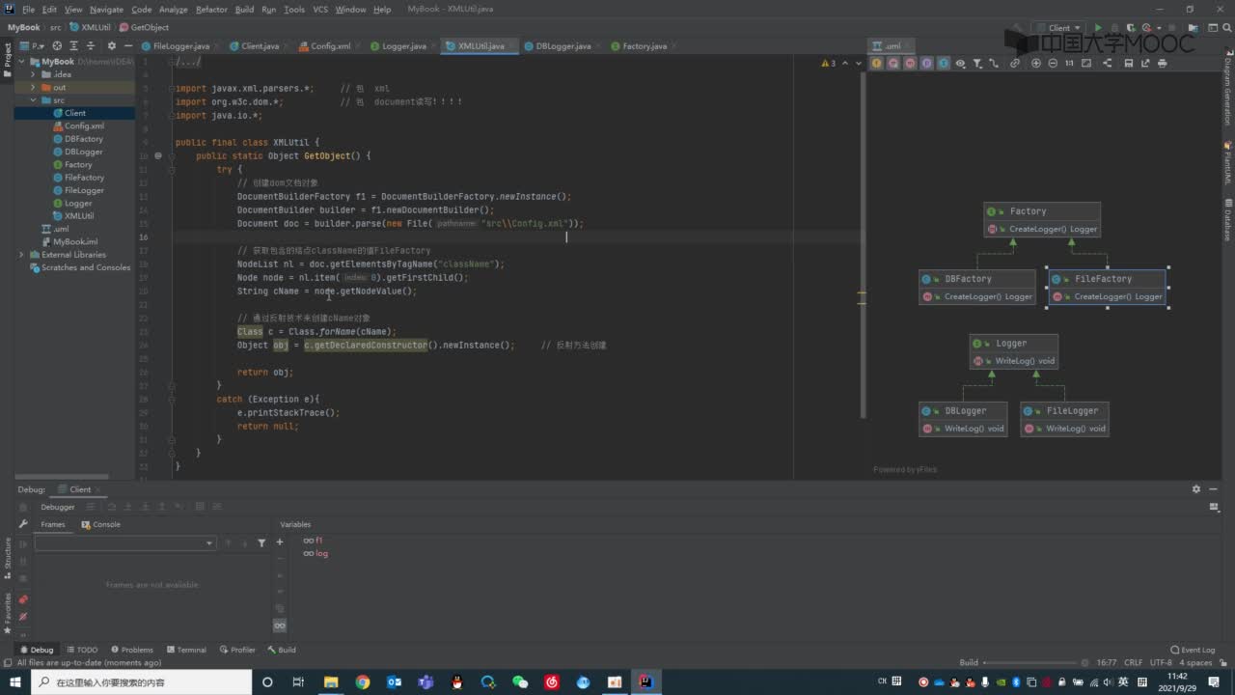Toggle Constructors visibility in UML diagram toolbar
Image resolution: width=1235 pixels, height=695 pixels.
tap(892, 63)
